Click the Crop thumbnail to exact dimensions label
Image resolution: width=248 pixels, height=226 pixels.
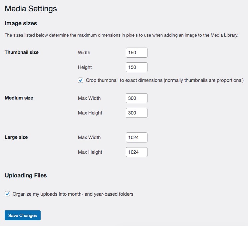tap(165, 80)
